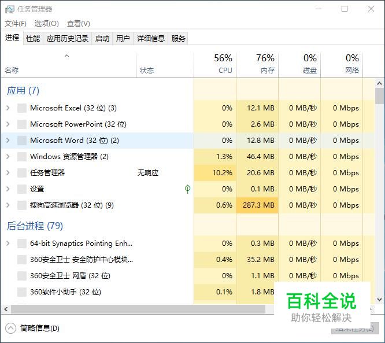Expand the 64-bit Synaptics Pointing group
385x343 pixels.
(x=8, y=244)
